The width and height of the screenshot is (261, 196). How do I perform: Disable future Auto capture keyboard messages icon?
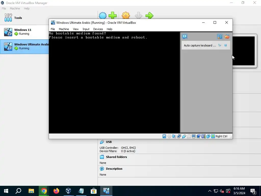click(220, 45)
